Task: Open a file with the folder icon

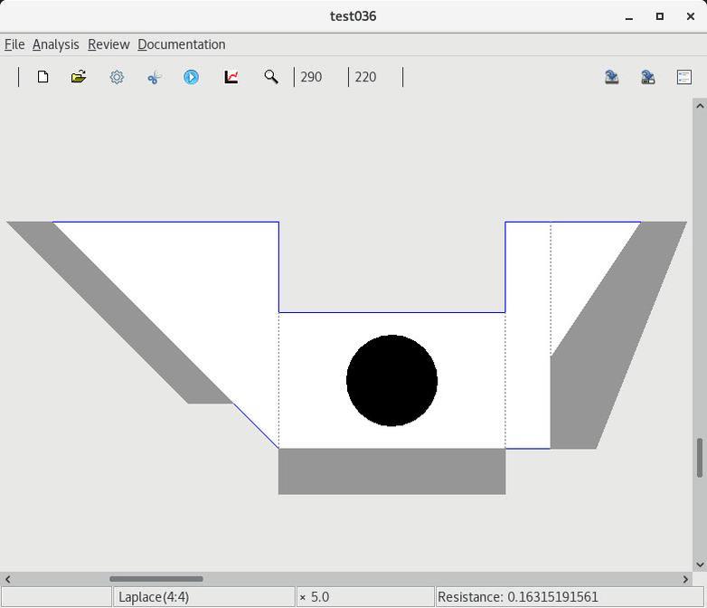Action: 79,77
